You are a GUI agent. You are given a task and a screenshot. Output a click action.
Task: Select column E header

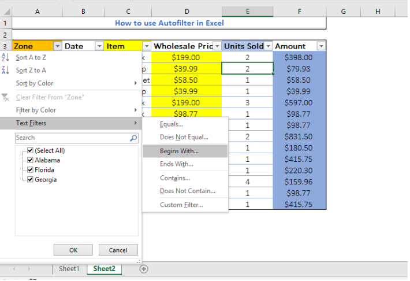point(248,12)
